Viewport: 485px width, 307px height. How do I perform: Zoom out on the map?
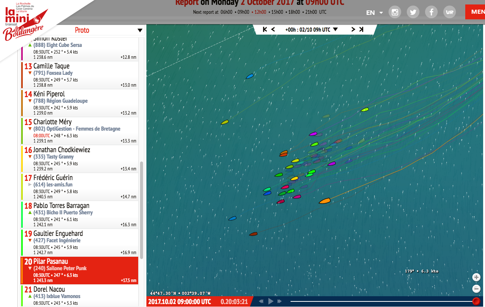(476, 288)
